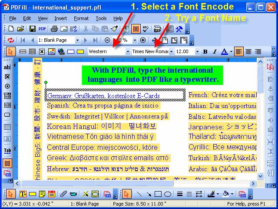This screenshot has height=209, width=278.
Task: Zoom out with the minus circle icon
Action: (x=107, y=40)
